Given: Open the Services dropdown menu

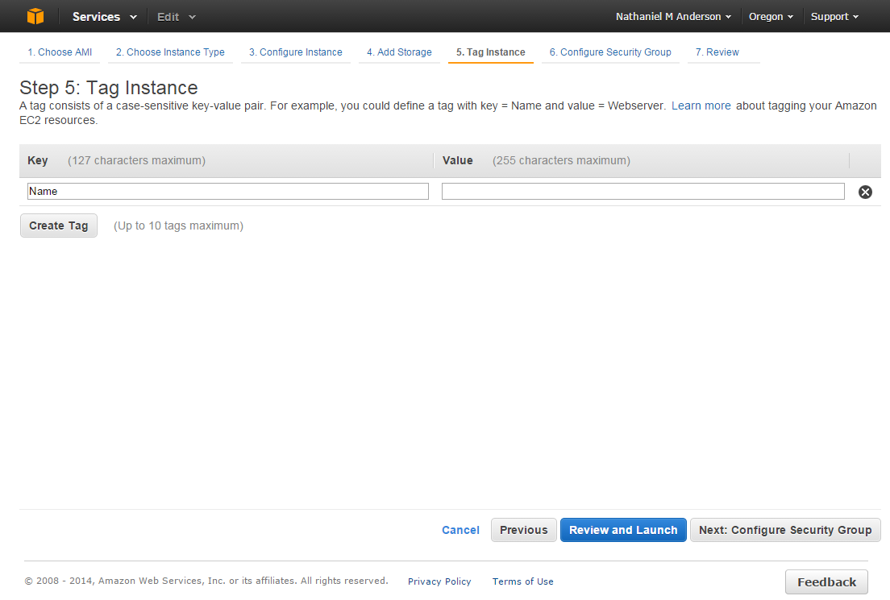Looking at the screenshot, I should (105, 17).
